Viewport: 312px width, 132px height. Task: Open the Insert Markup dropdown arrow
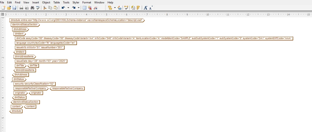click(115, 8)
